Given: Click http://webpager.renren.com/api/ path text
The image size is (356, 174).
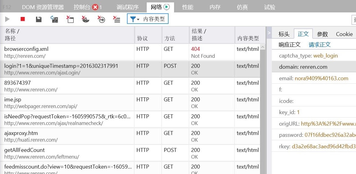Looking at the screenshot, I should [x=41, y=106].
